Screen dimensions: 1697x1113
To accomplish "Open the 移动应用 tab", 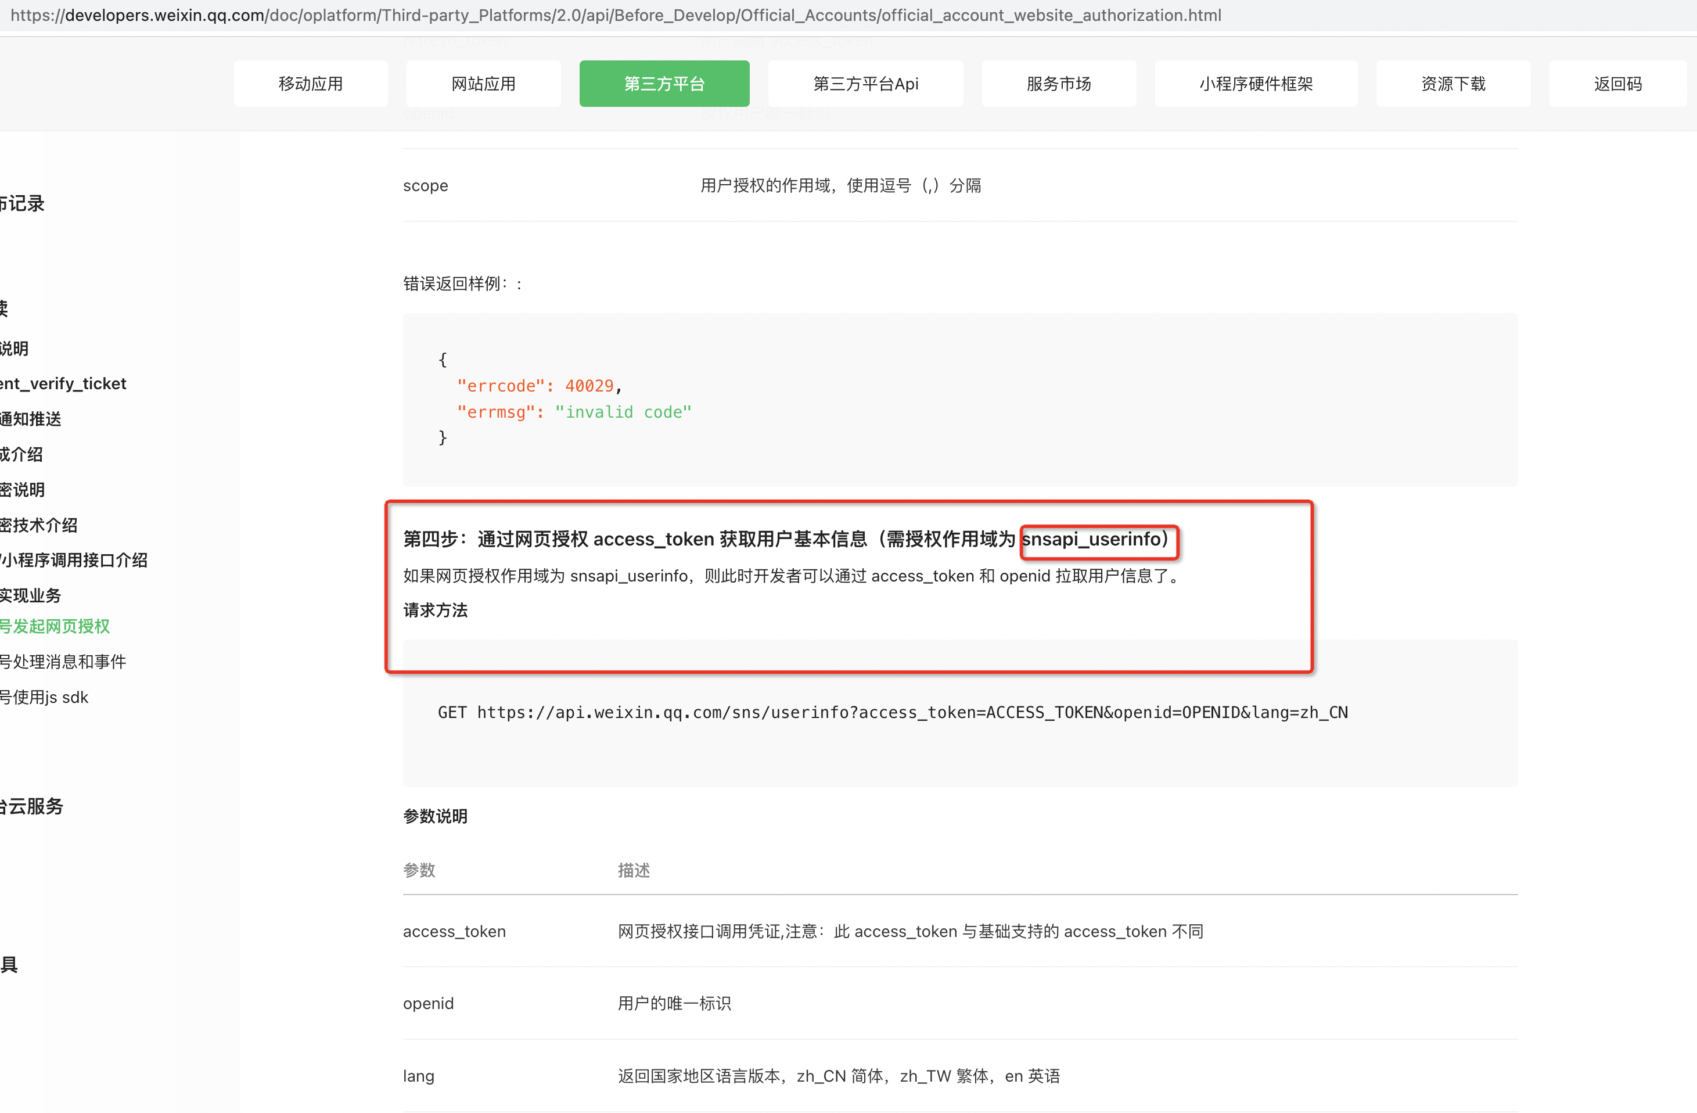I will coord(310,84).
